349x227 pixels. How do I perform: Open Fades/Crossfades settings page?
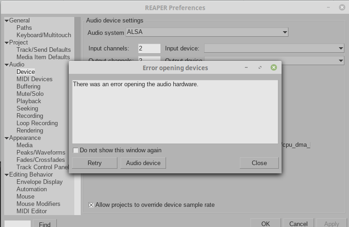click(41, 160)
